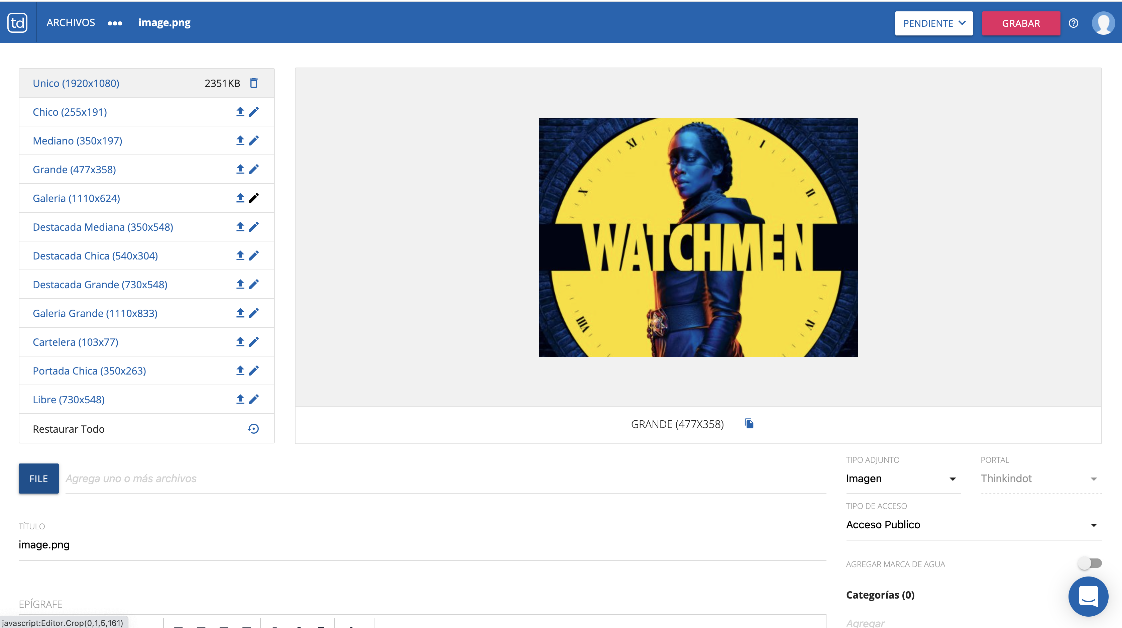Go to ARCHIVOS in breadcrumb
This screenshot has width=1122, height=628.
(71, 23)
